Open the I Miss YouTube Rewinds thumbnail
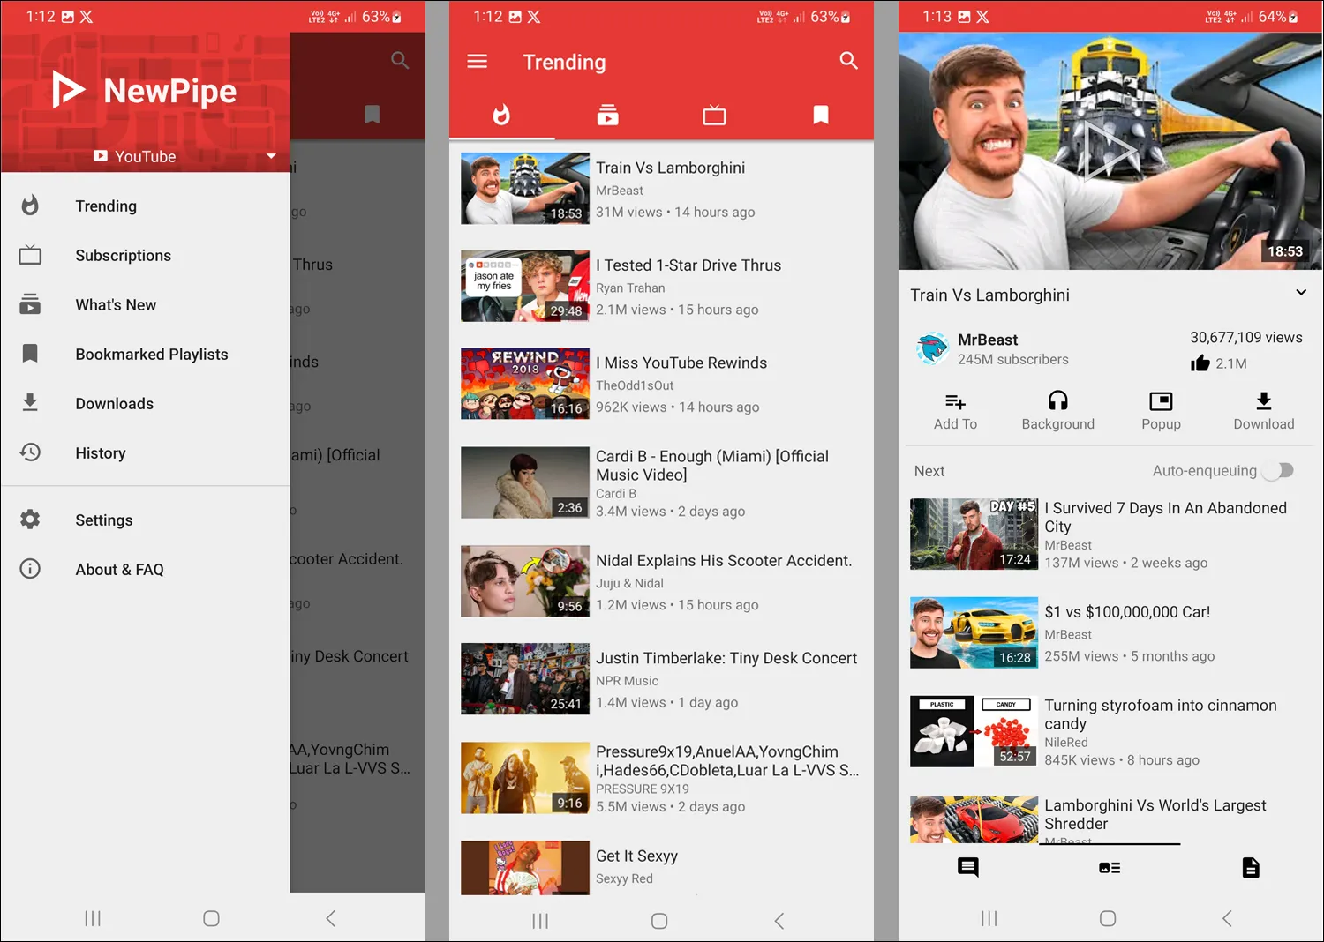1324x942 pixels. (525, 384)
